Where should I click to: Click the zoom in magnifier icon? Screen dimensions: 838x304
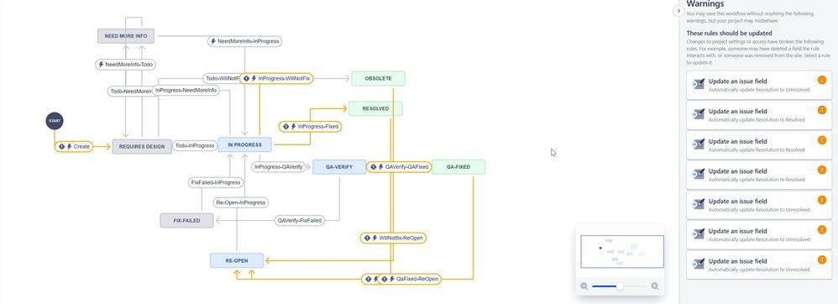click(x=655, y=287)
